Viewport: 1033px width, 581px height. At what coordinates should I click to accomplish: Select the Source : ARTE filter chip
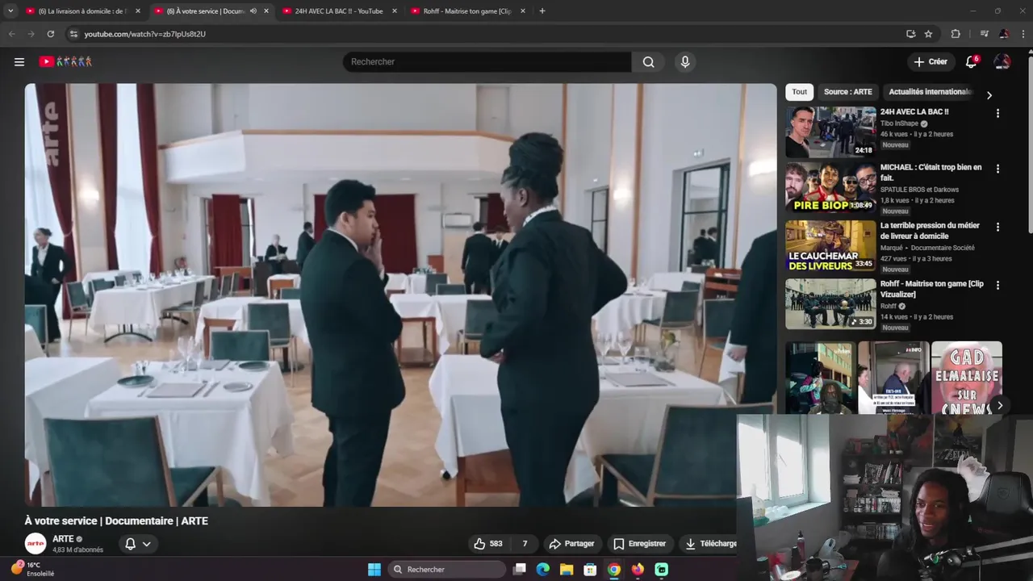click(x=847, y=92)
